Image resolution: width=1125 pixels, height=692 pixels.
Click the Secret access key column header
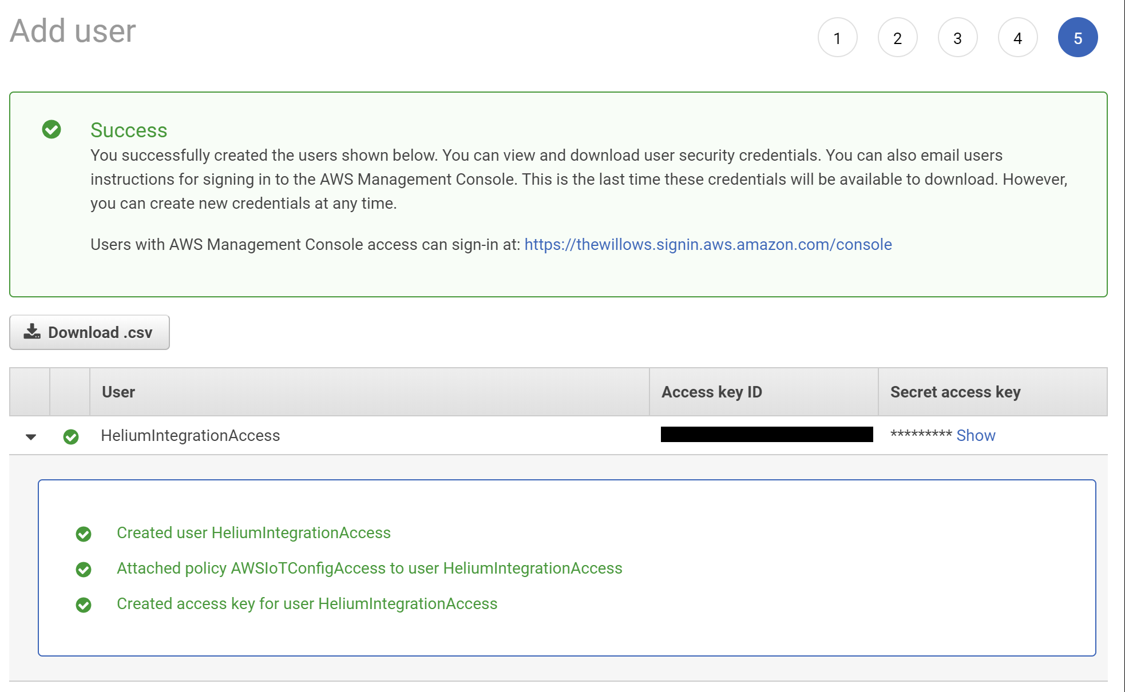pyautogui.click(x=955, y=392)
